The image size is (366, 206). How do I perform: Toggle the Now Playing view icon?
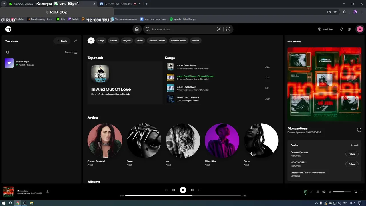305,192
